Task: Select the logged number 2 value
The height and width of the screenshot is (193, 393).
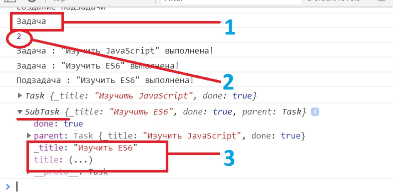Action: [x=19, y=37]
